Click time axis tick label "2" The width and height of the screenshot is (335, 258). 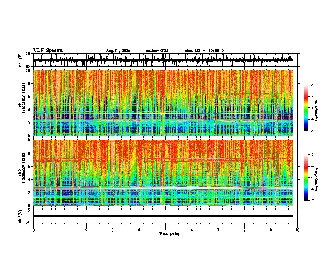pyautogui.click(x=86, y=230)
